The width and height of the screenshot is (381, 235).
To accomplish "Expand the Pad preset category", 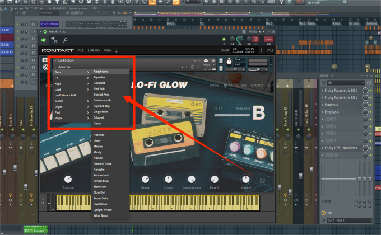I will [72, 112].
